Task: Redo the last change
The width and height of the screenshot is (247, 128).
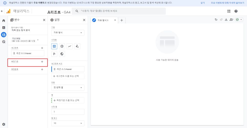Action: [221, 20]
